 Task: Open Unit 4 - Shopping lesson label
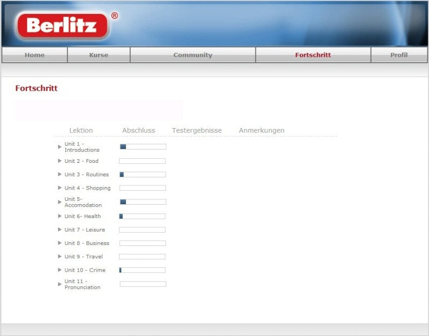[x=87, y=188]
